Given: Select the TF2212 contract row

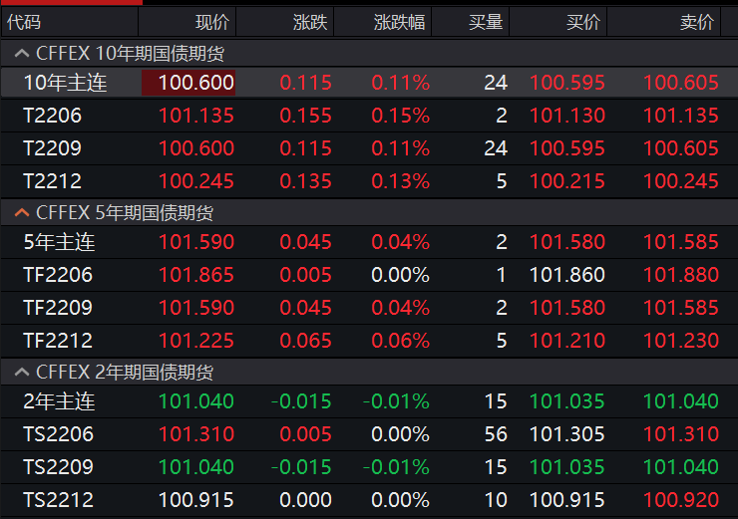Looking at the screenshot, I should click(58, 341).
